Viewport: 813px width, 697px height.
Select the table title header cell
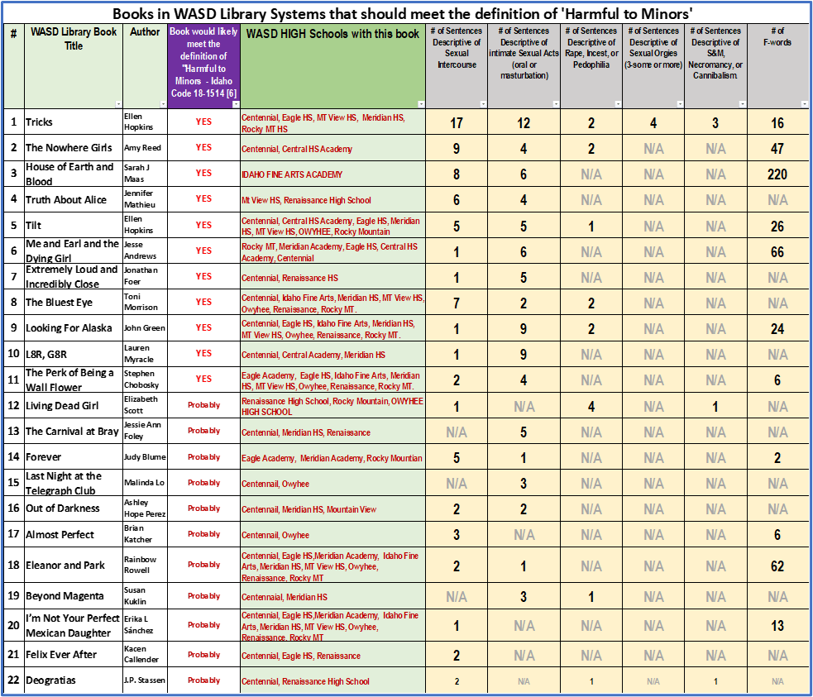point(406,13)
